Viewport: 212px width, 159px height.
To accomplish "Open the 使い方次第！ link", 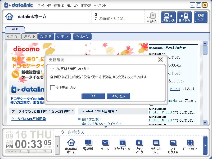I will point(92,119).
